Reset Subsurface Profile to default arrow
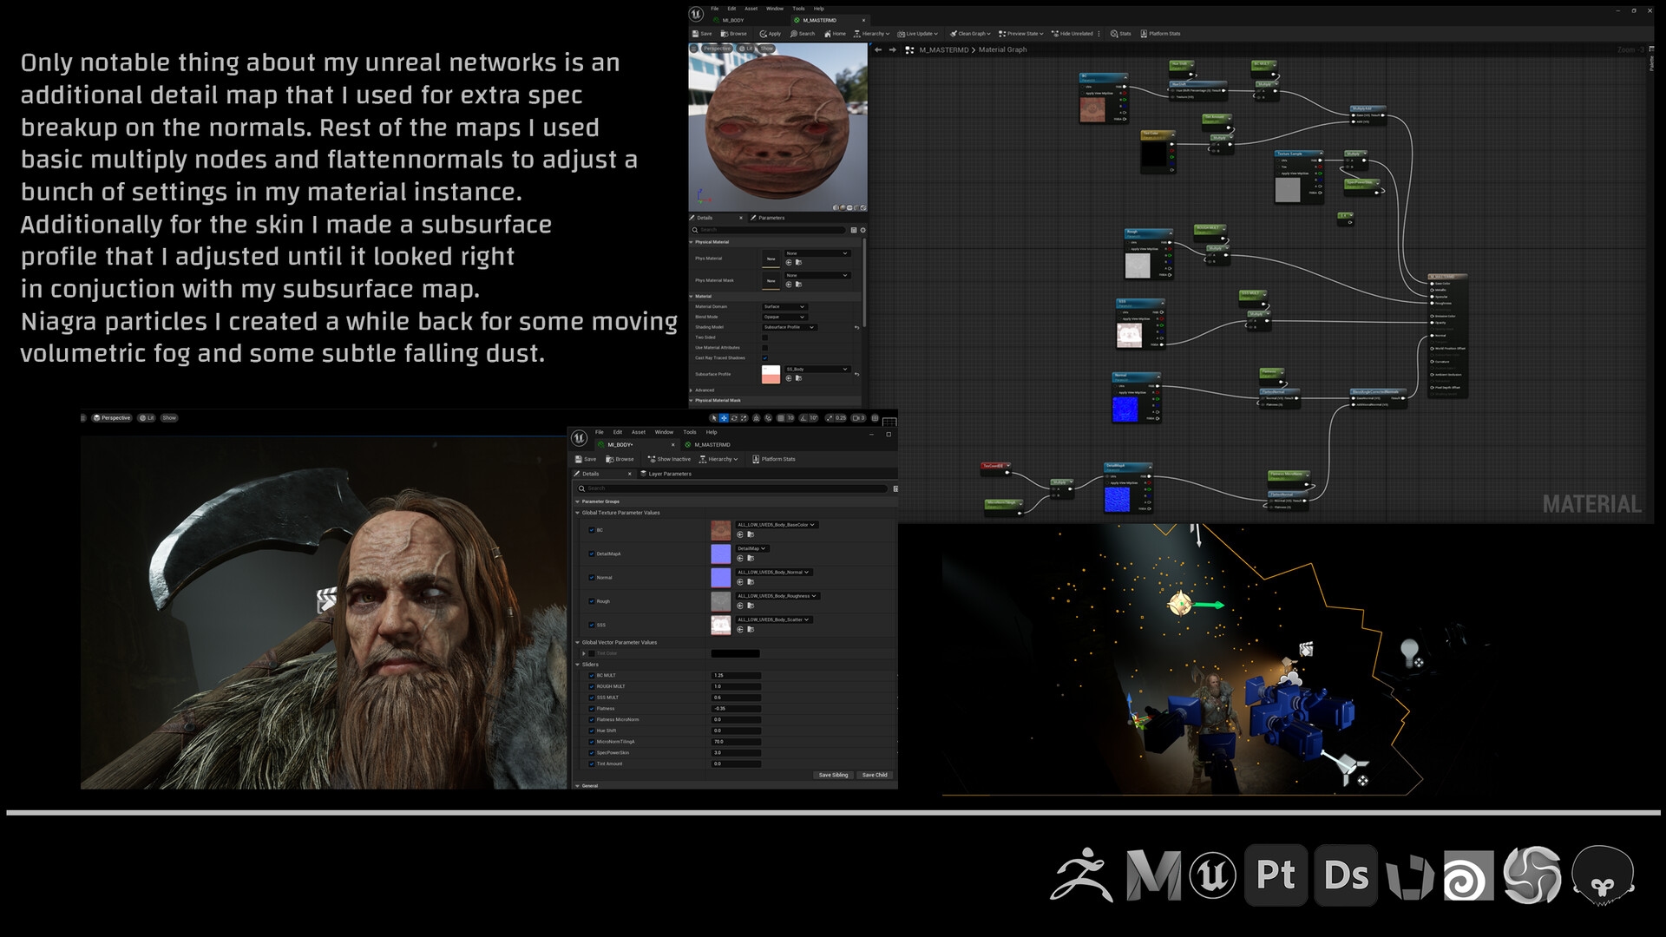The height and width of the screenshot is (937, 1666). 856,374
